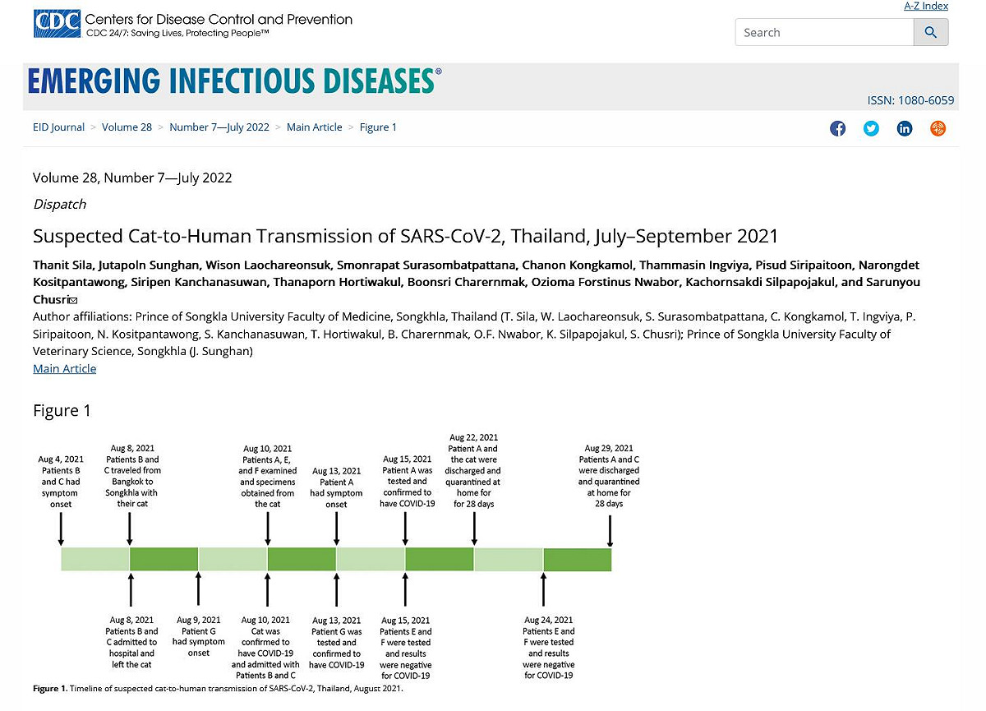Open Number 7—July 2022 breadcrumb
The image size is (986, 711).
point(219,127)
